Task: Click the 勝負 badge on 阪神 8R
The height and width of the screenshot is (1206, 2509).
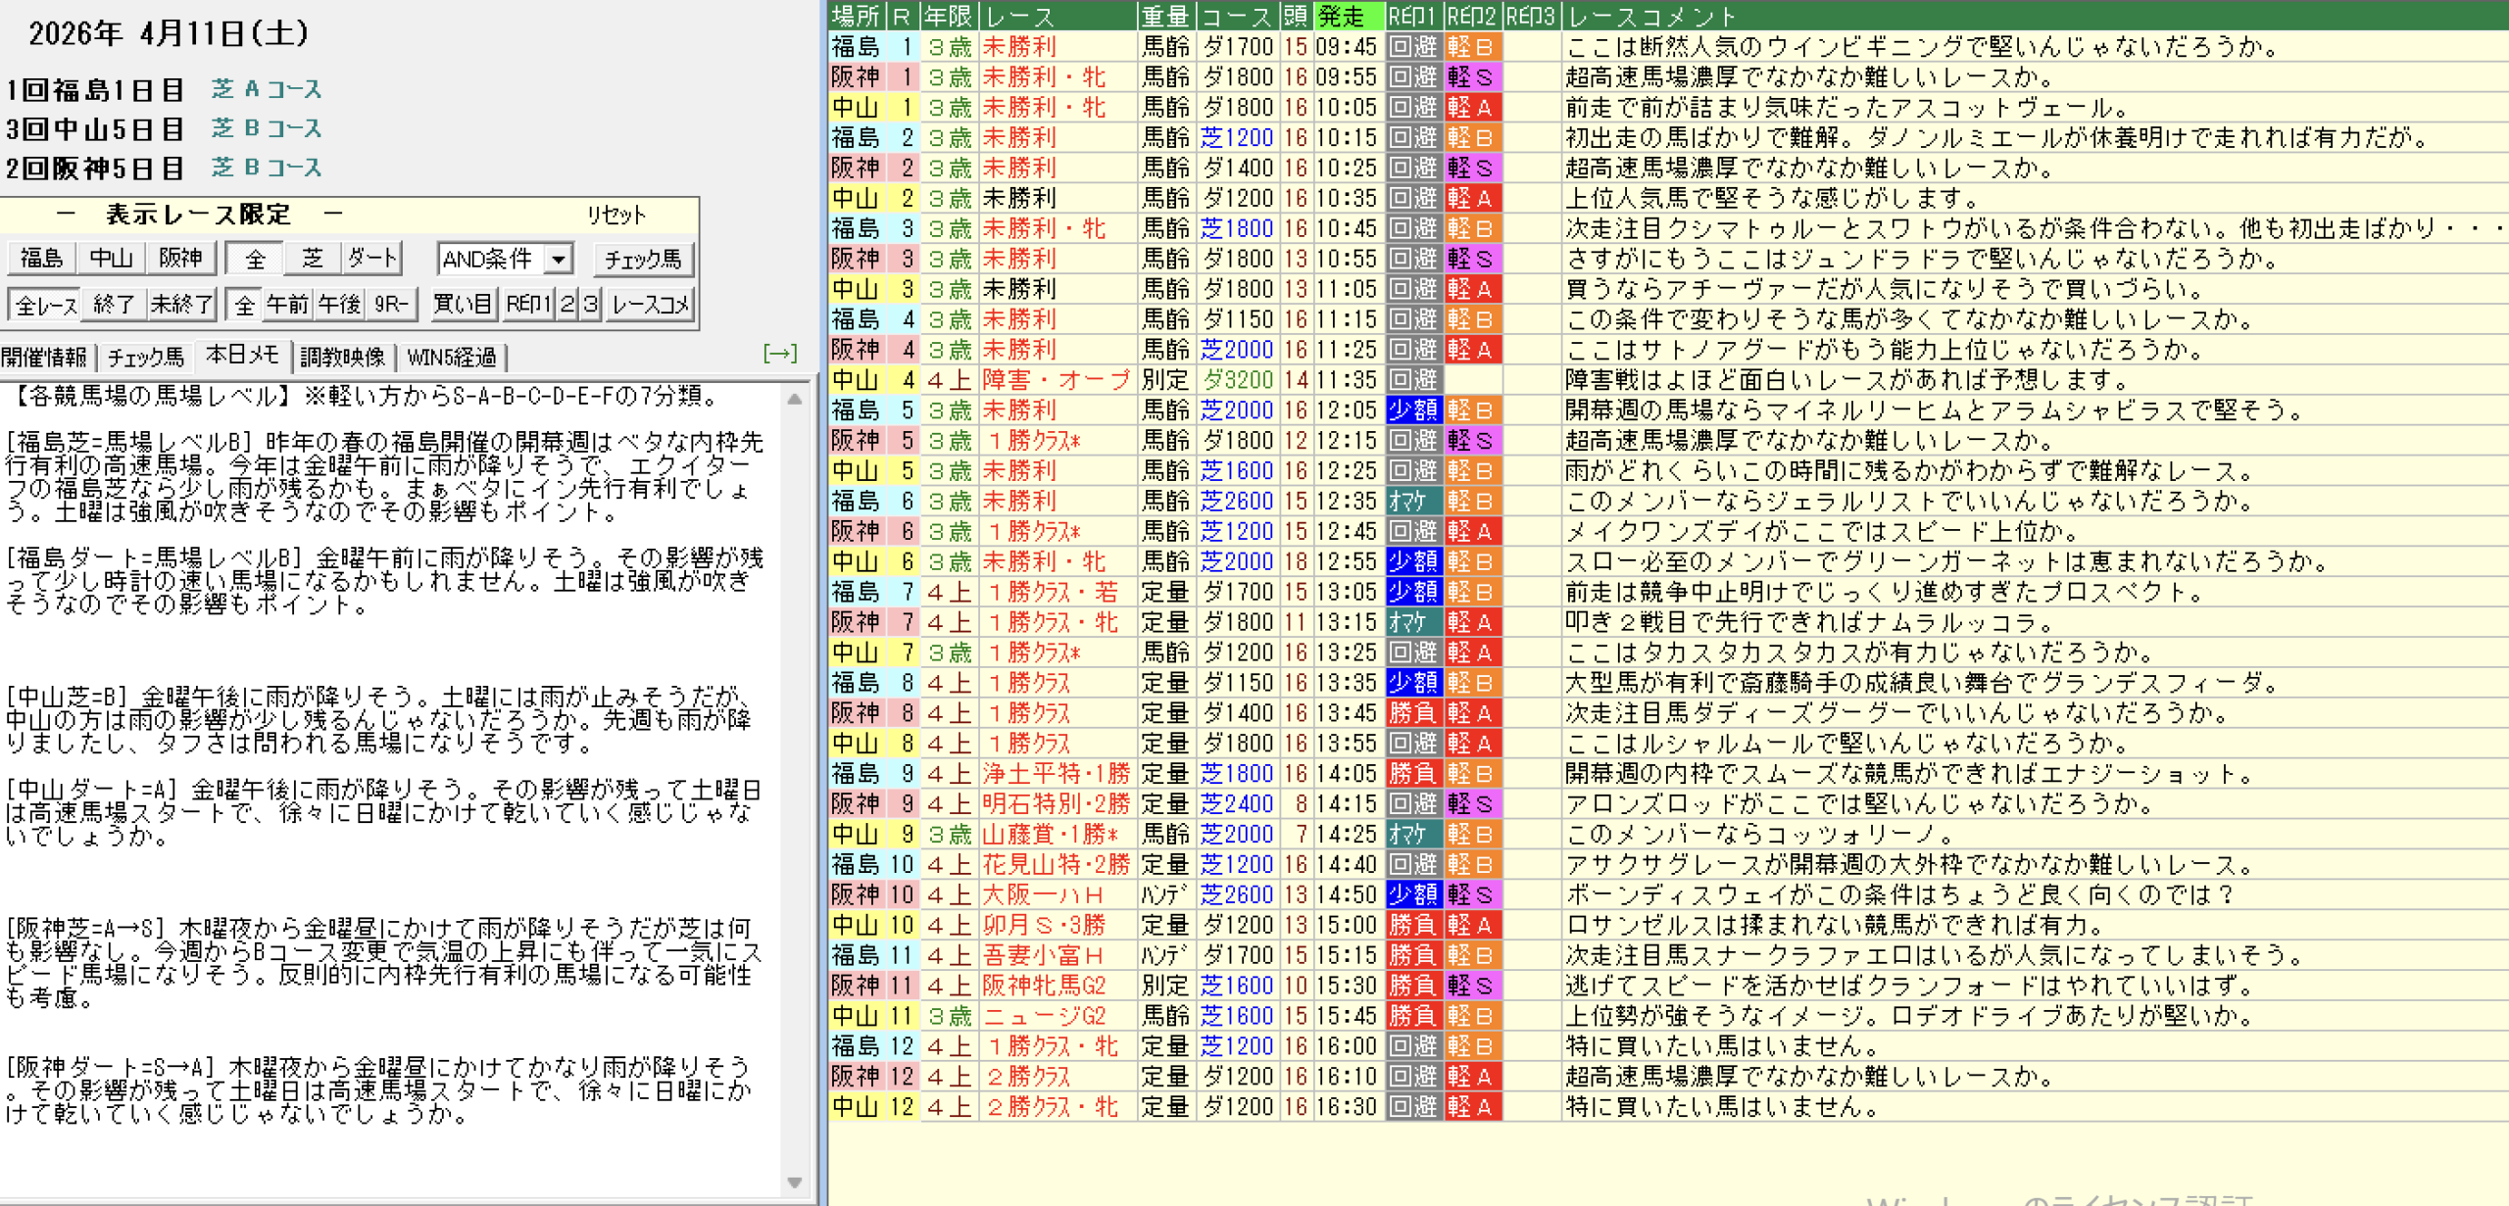Action: coord(1413,713)
